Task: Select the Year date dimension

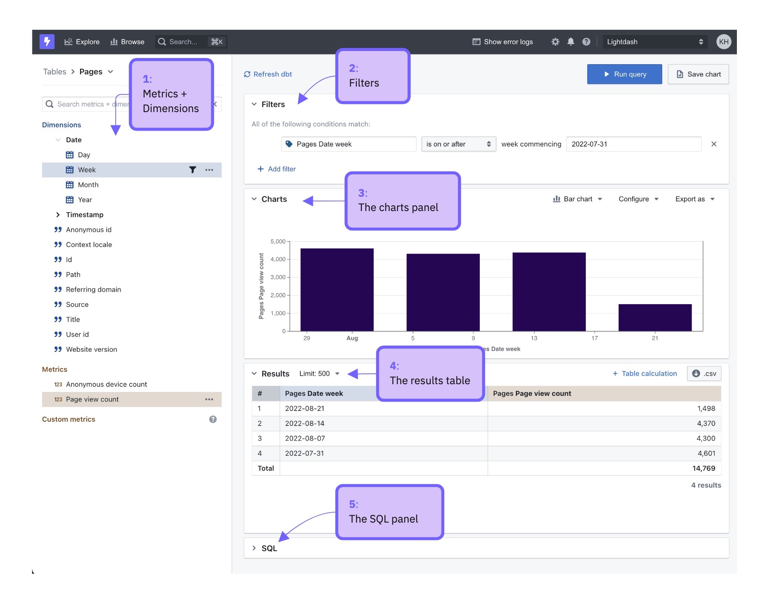Action: coord(132,200)
